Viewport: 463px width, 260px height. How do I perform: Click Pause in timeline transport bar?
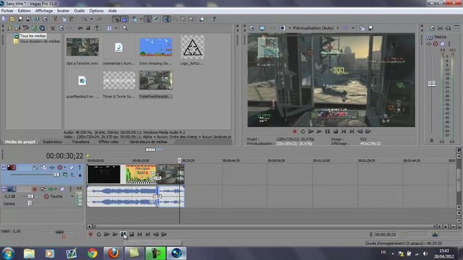pyautogui.click(x=123, y=235)
